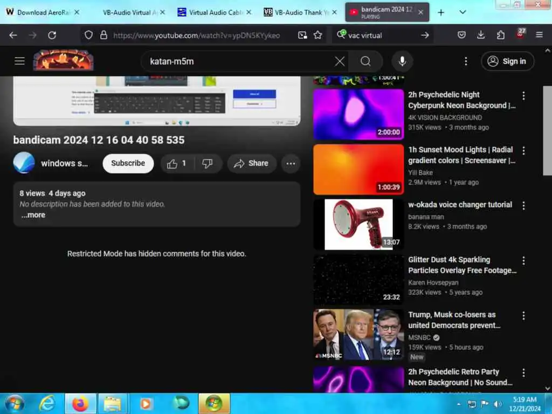The width and height of the screenshot is (552, 414).
Task: Go to the YouTube home logo
Action: [x=64, y=60]
